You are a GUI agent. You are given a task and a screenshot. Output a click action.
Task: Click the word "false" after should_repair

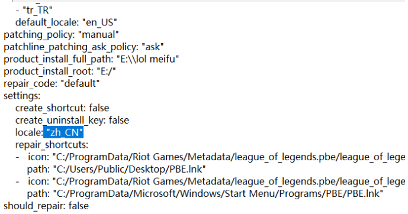pyautogui.click(x=79, y=206)
